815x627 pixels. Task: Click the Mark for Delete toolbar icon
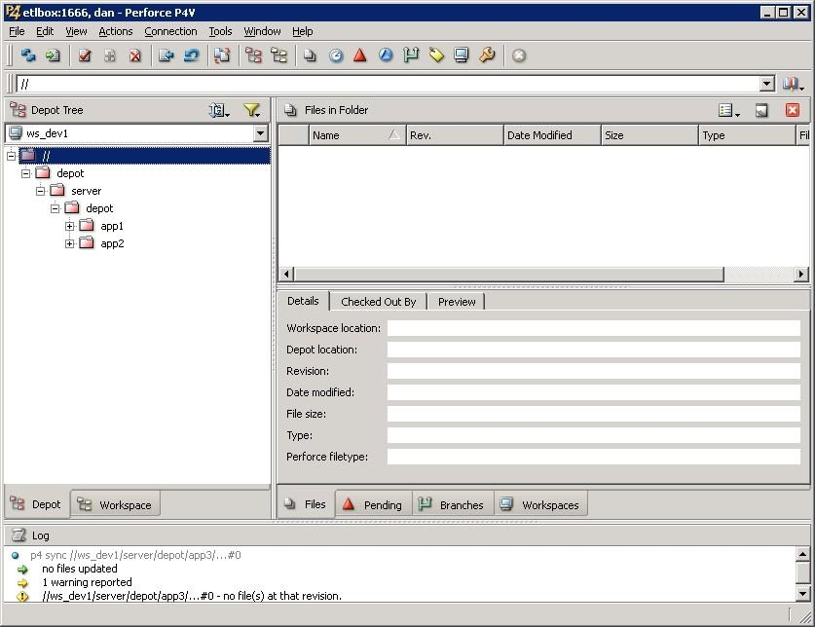click(135, 55)
